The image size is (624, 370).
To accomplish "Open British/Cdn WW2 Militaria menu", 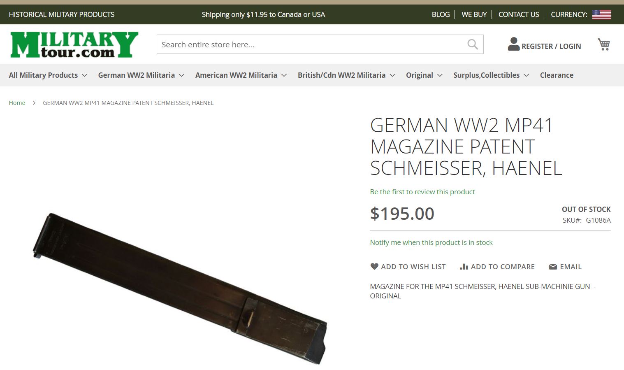I will tap(346, 75).
